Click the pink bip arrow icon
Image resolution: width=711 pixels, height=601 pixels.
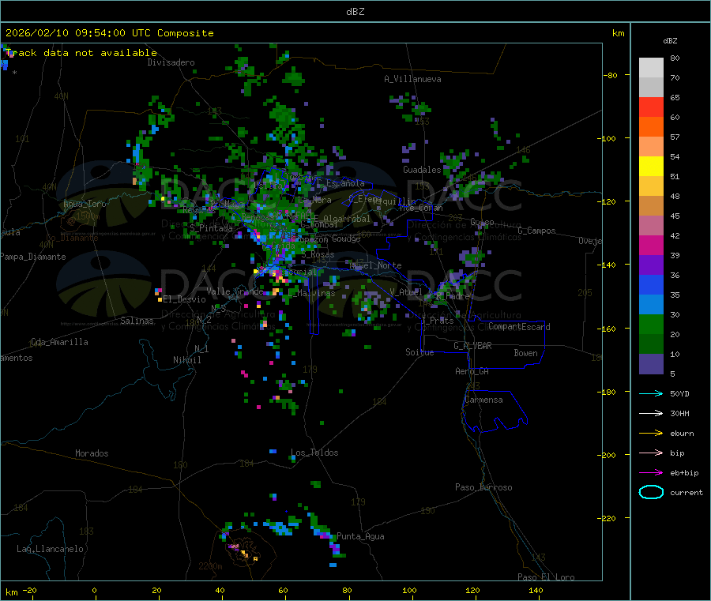[651, 453]
